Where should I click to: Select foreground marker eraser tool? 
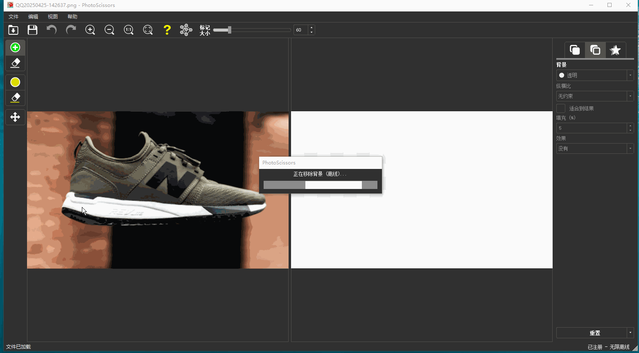pos(15,63)
